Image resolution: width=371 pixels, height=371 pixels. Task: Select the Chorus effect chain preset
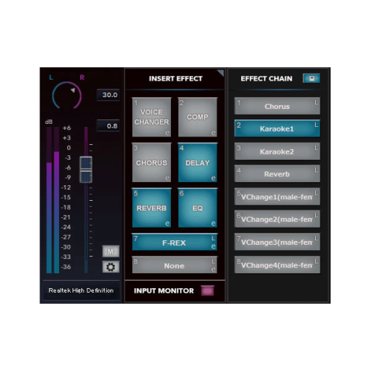pyautogui.click(x=277, y=106)
